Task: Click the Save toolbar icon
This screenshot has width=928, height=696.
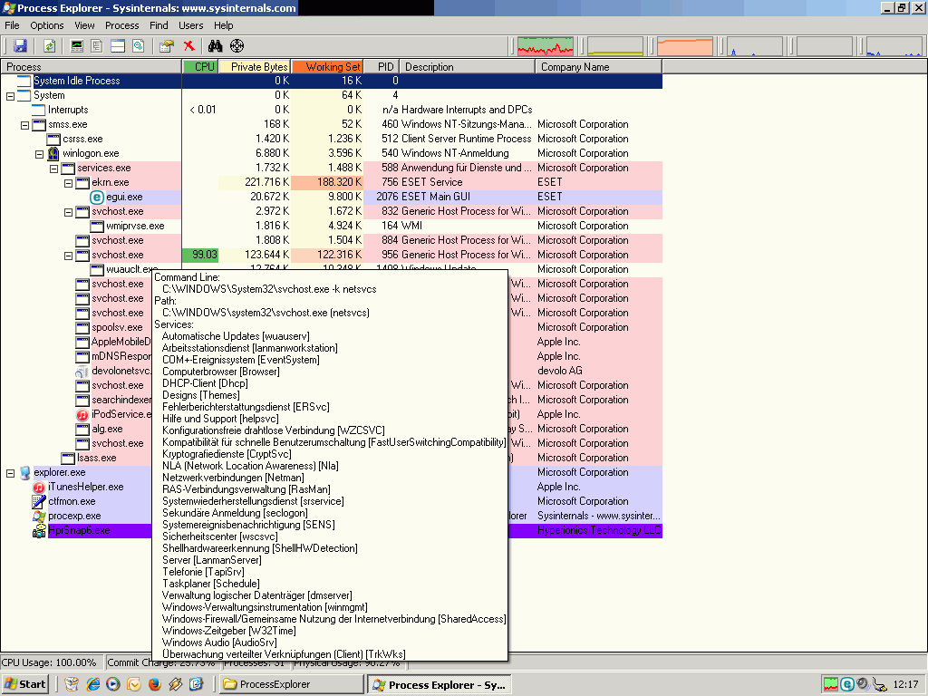Action: tap(20, 45)
